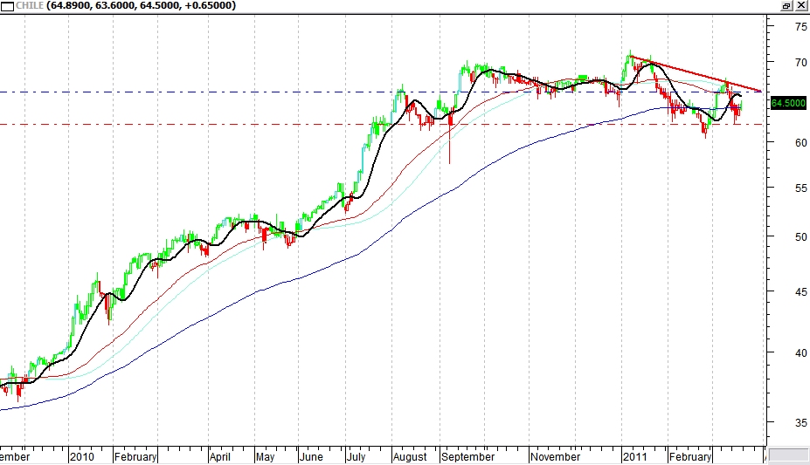This screenshot has height=465, width=810.
Task: Click the April date axis label
Action: pos(220,457)
